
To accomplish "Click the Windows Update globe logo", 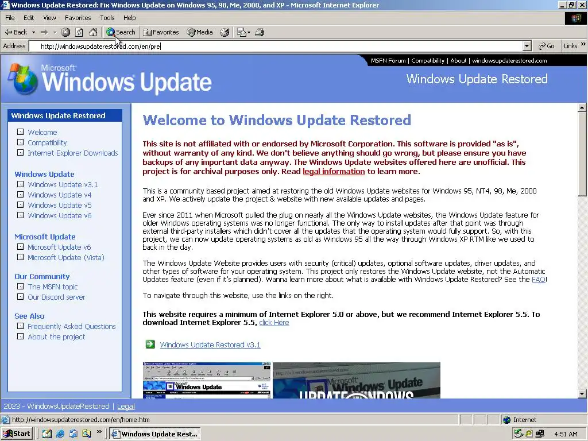I will 23,79.
